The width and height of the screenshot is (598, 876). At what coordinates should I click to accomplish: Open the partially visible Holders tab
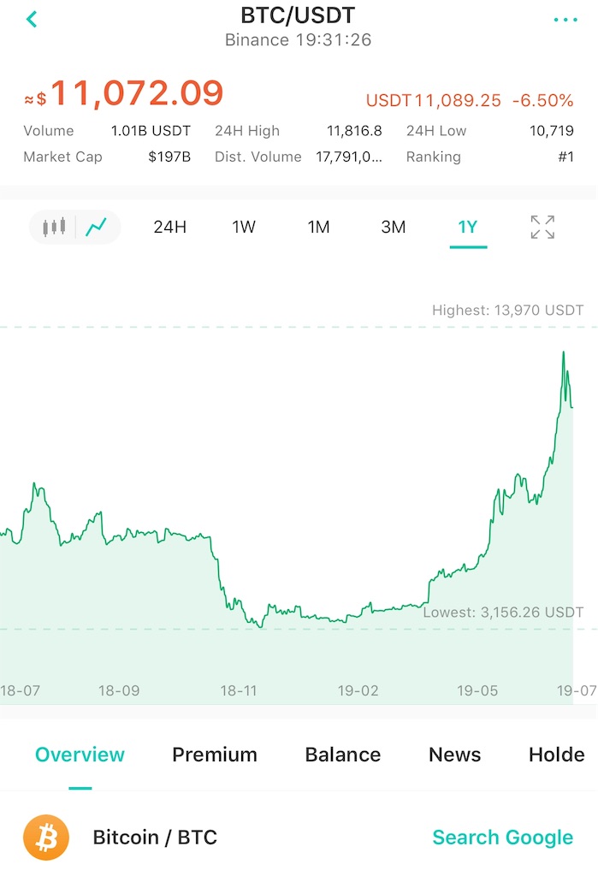[557, 755]
